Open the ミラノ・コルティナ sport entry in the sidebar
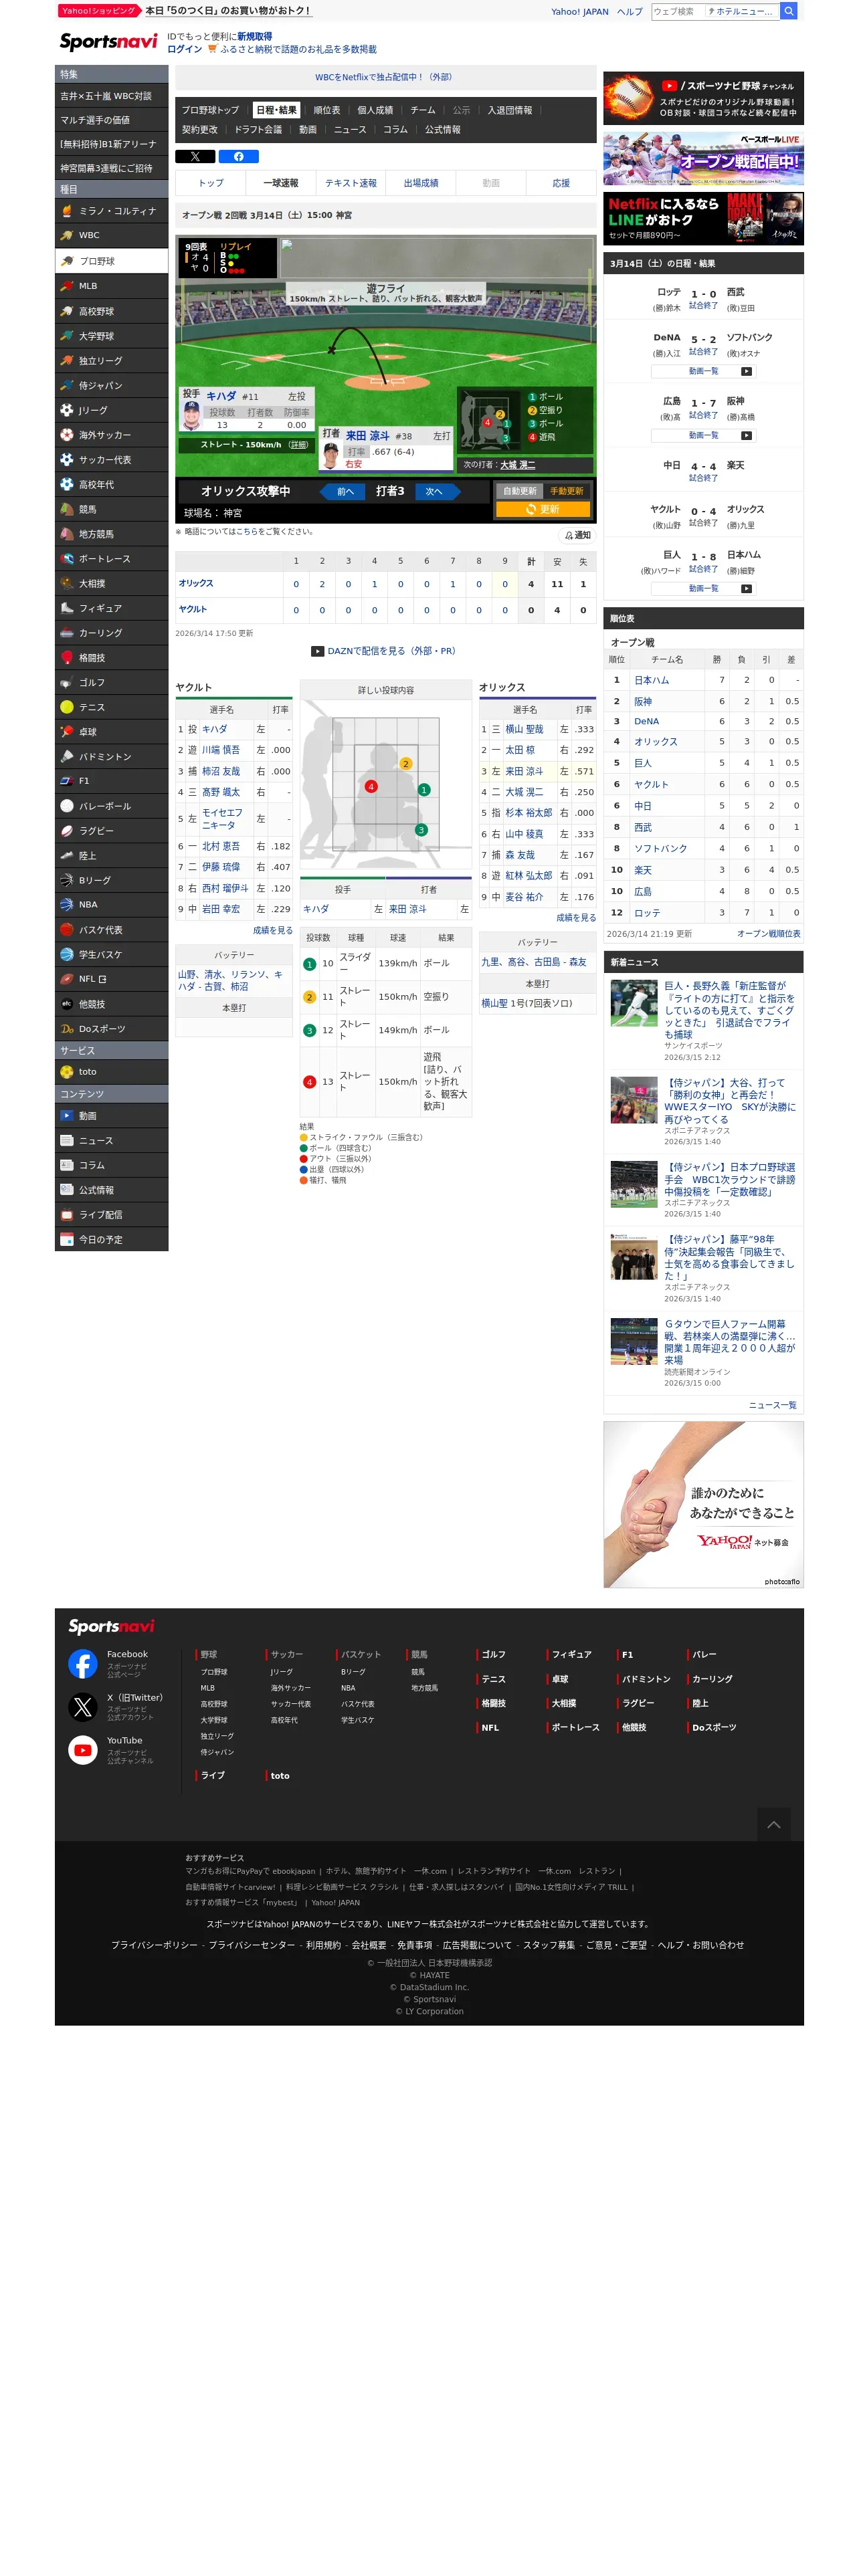Screen dimensions: 859x2576 pyautogui.click(x=111, y=211)
